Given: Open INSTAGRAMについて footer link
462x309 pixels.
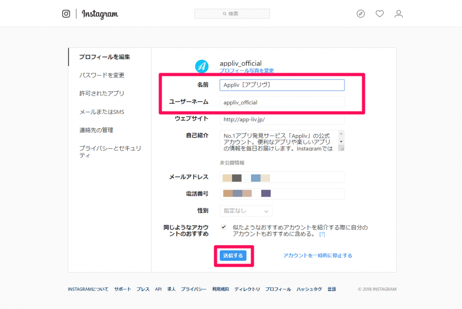Looking at the screenshot, I should (88, 289).
